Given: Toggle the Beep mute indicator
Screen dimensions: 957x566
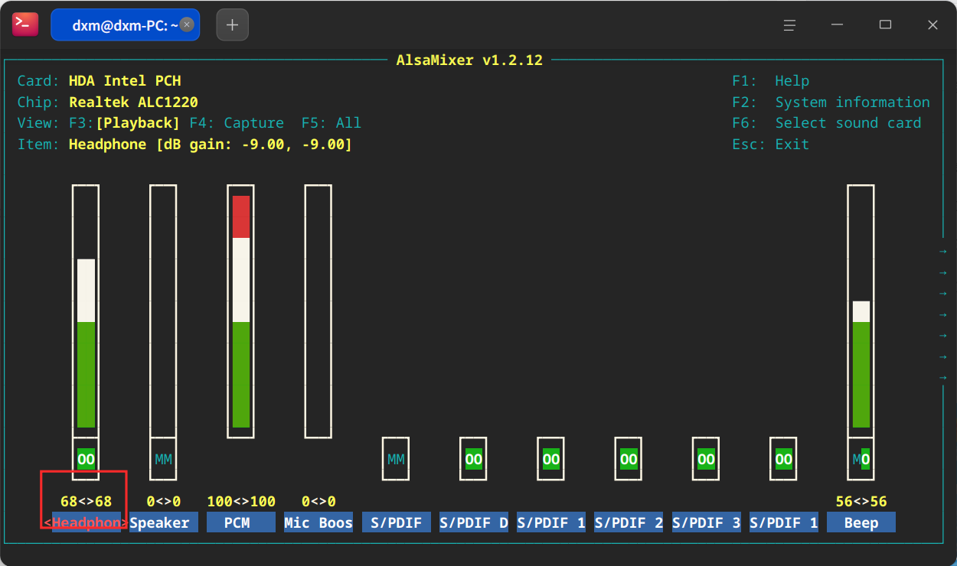Looking at the screenshot, I should coord(861,459).
